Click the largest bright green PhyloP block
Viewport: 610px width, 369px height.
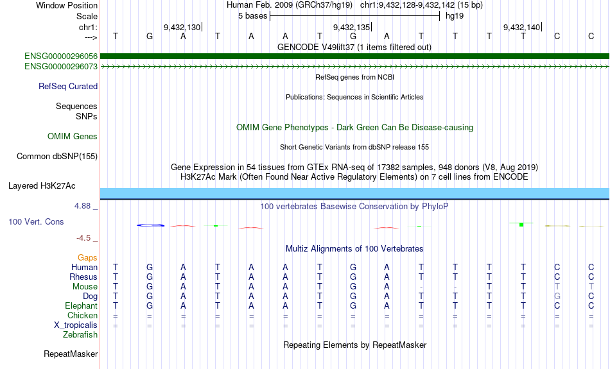coord(521,225)
